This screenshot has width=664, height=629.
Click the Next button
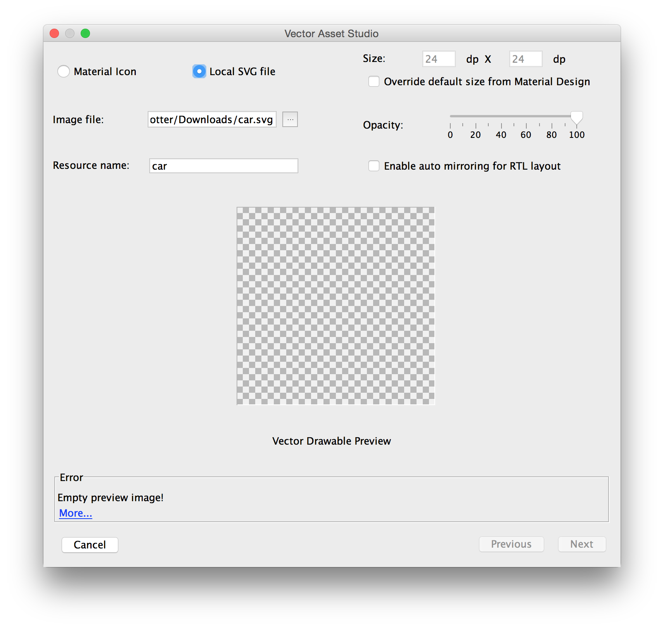(x=582, y=544)
